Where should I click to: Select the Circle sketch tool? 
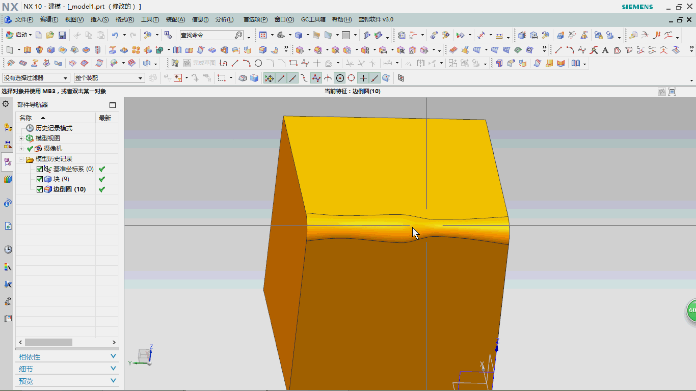[x=258, y=64]
